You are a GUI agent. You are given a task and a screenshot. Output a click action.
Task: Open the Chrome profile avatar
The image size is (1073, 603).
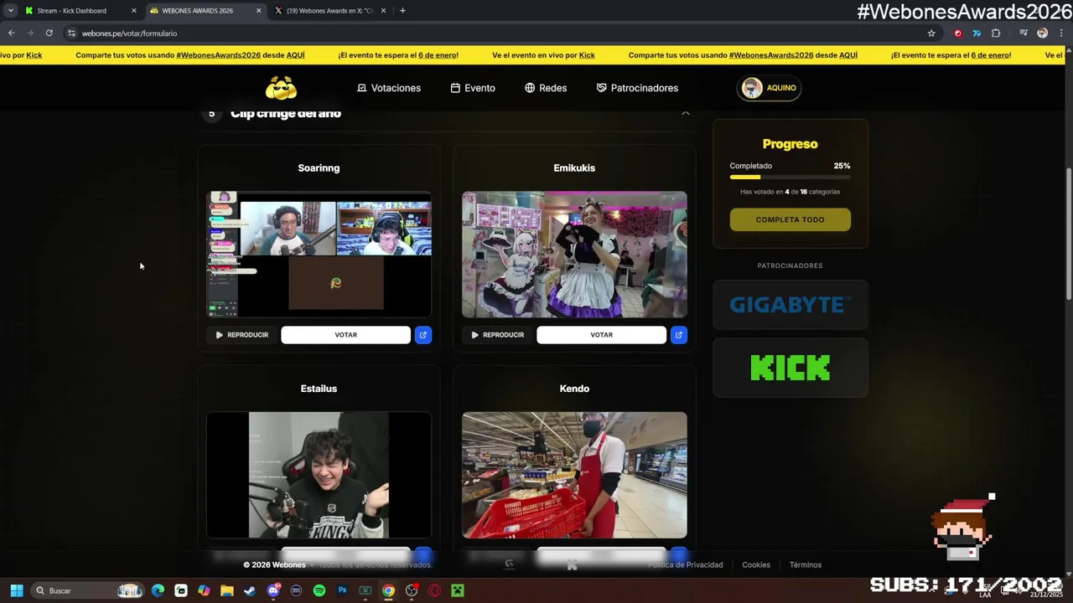[x=1043, y=33]
